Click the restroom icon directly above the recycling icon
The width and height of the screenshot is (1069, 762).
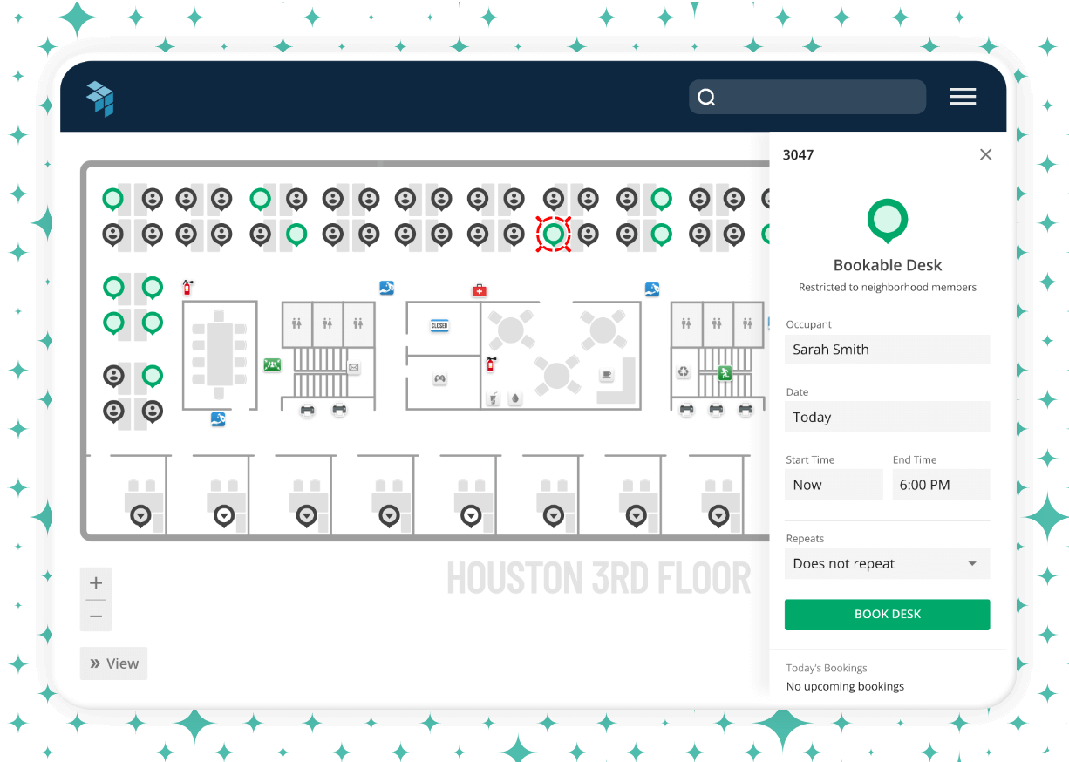(687, 323)
